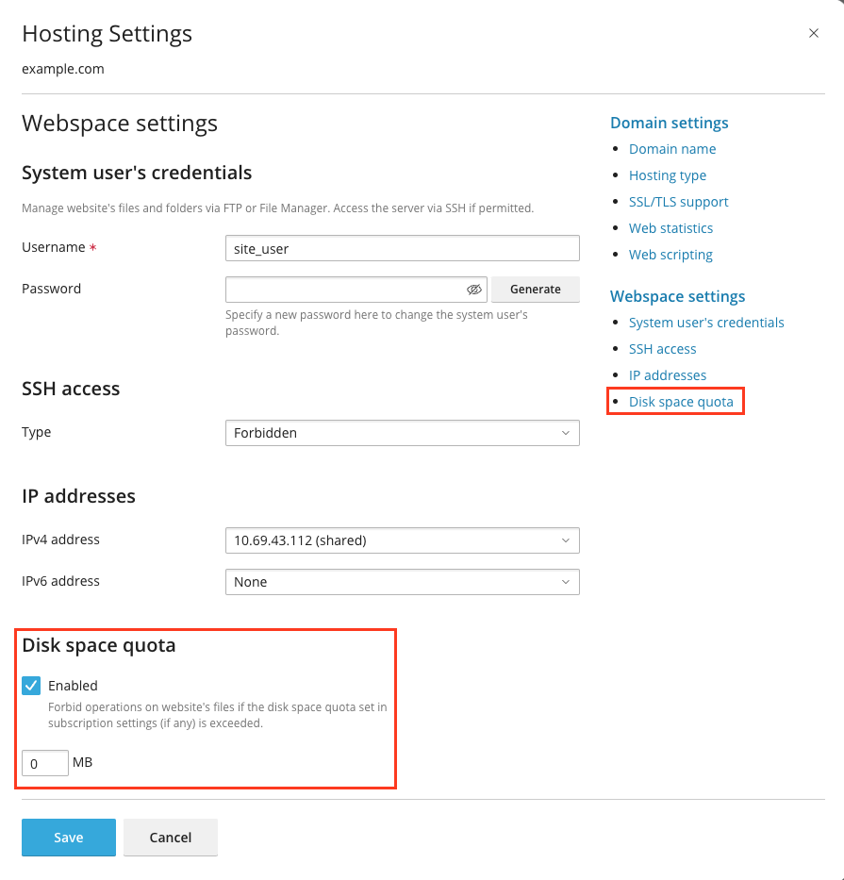Open the IPv6 address dropdown
Image resolution: width=844 pixels, height=880 pixels.
pyautogui.click(x=402, y=582)
